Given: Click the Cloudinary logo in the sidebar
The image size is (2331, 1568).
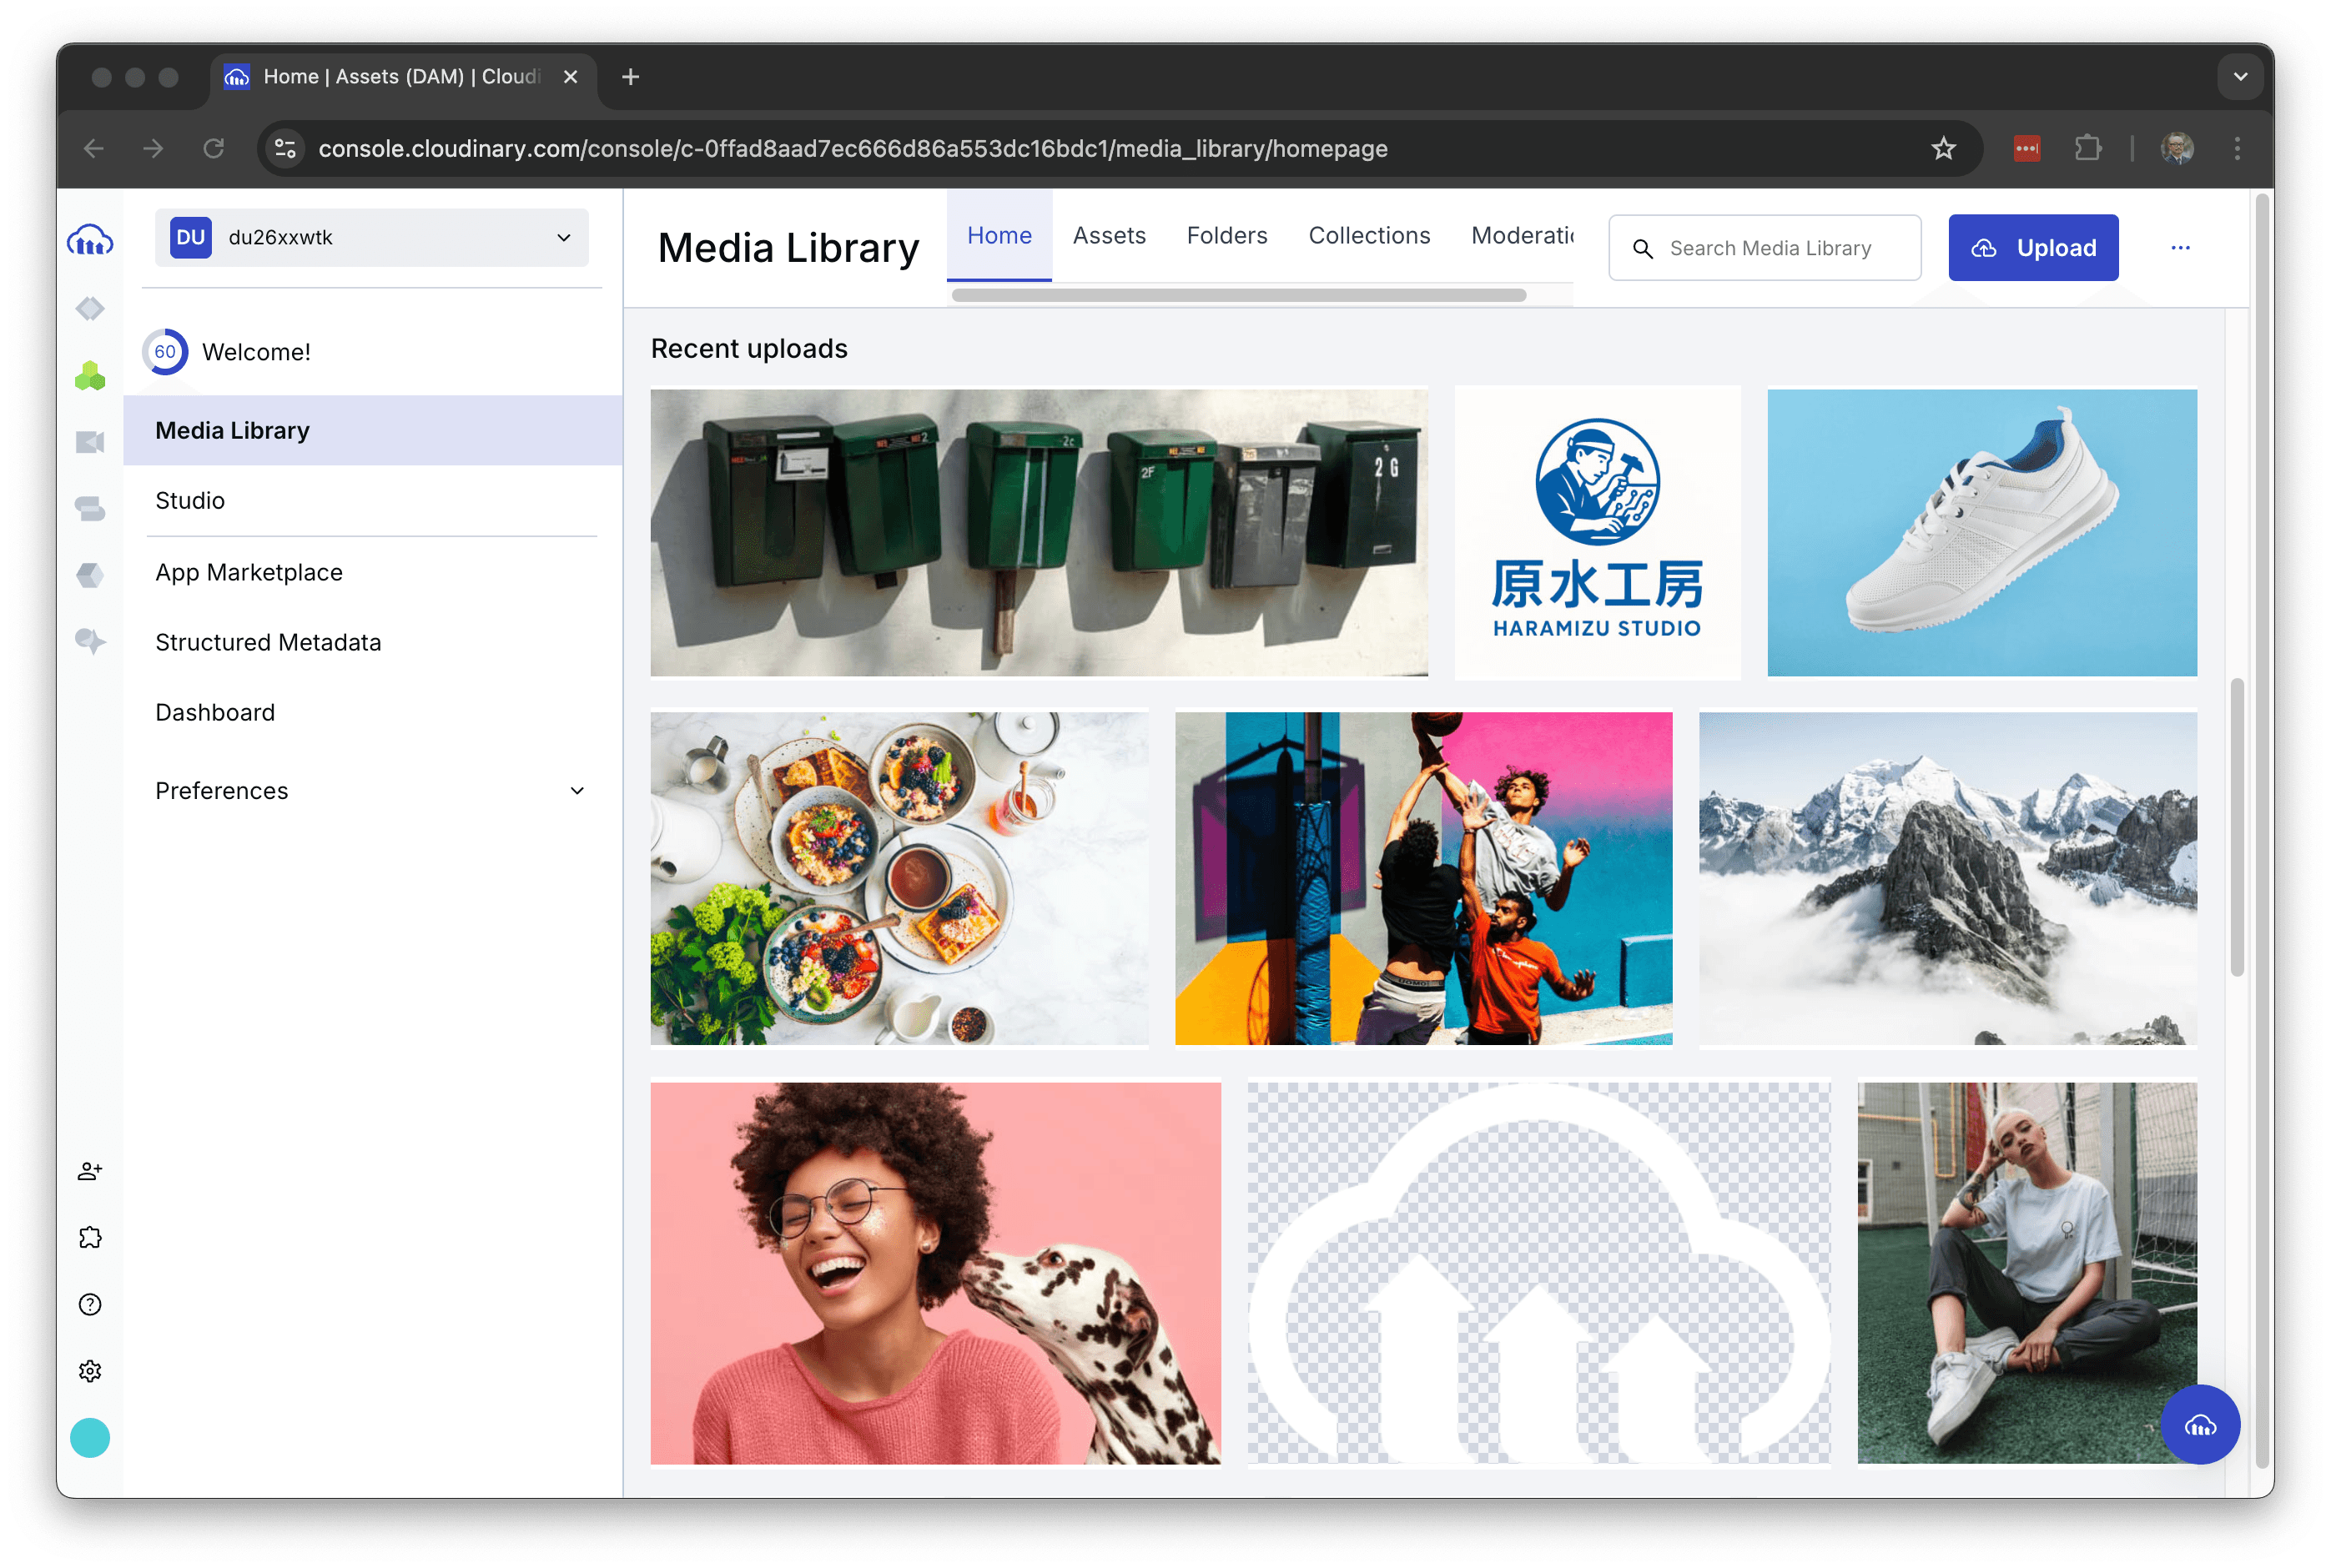Looking at the screenshot, I should click(x=90, y=241).
